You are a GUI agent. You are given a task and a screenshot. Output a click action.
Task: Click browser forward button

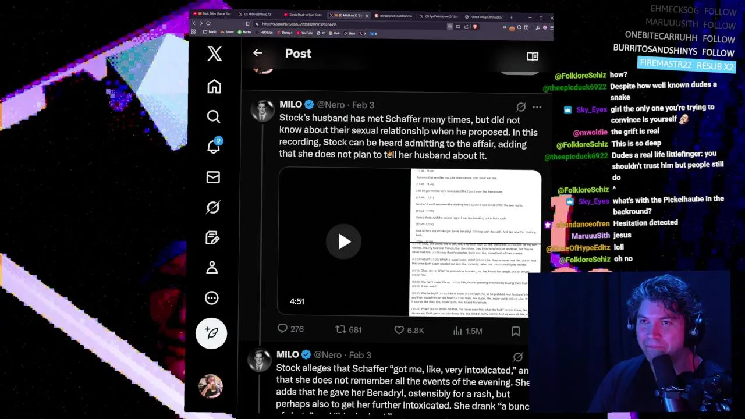tap(201, 23)
